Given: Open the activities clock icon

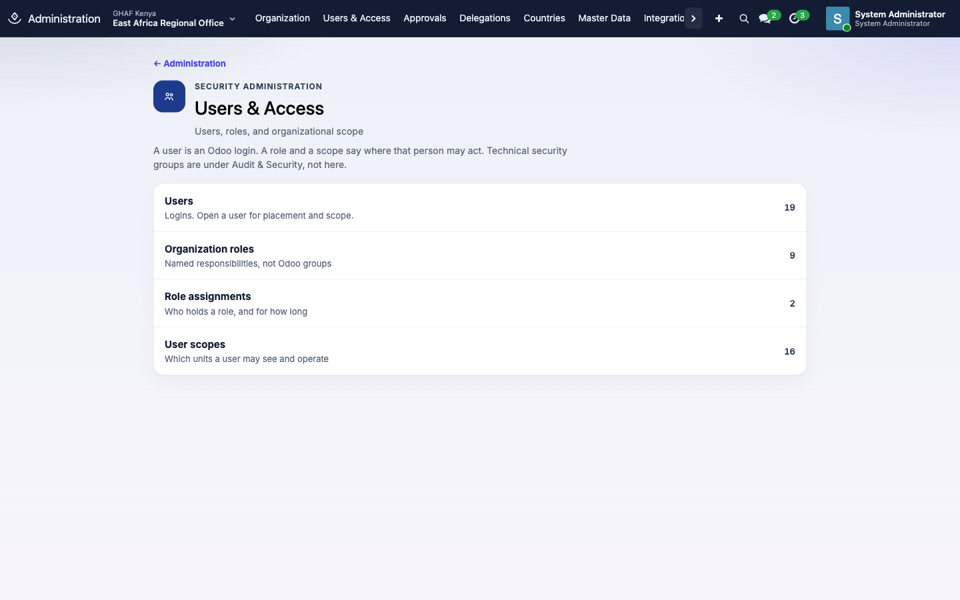Looking at the screenshot, I should 794,19.
